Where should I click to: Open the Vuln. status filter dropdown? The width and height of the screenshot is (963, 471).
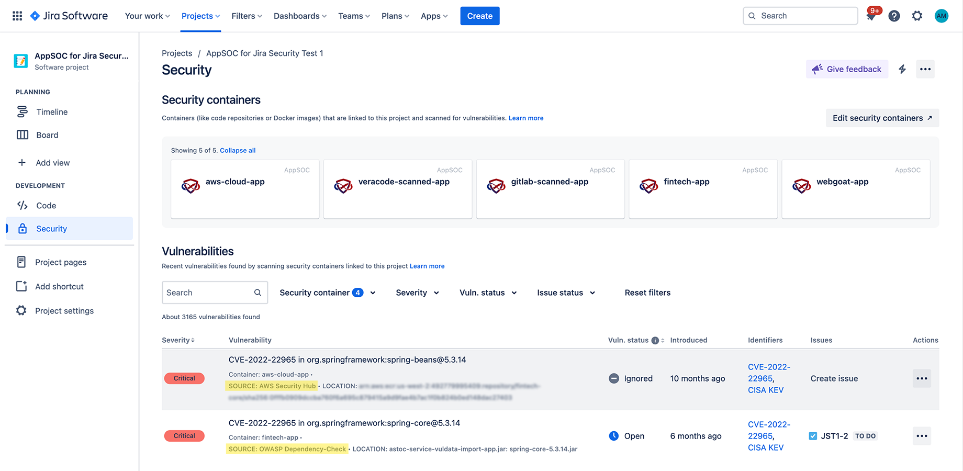[x=488, y=293]
